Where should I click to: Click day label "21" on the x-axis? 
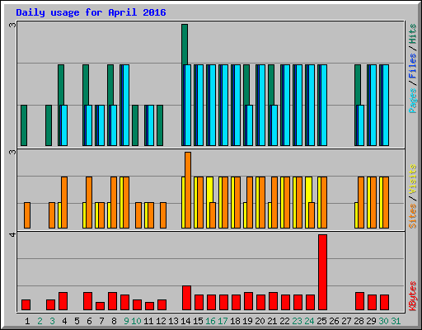point(272,321)
